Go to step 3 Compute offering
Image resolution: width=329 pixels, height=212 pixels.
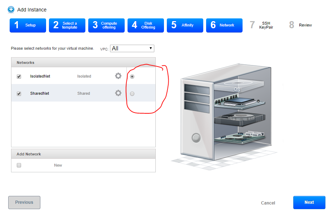click(x=106, y=25)
